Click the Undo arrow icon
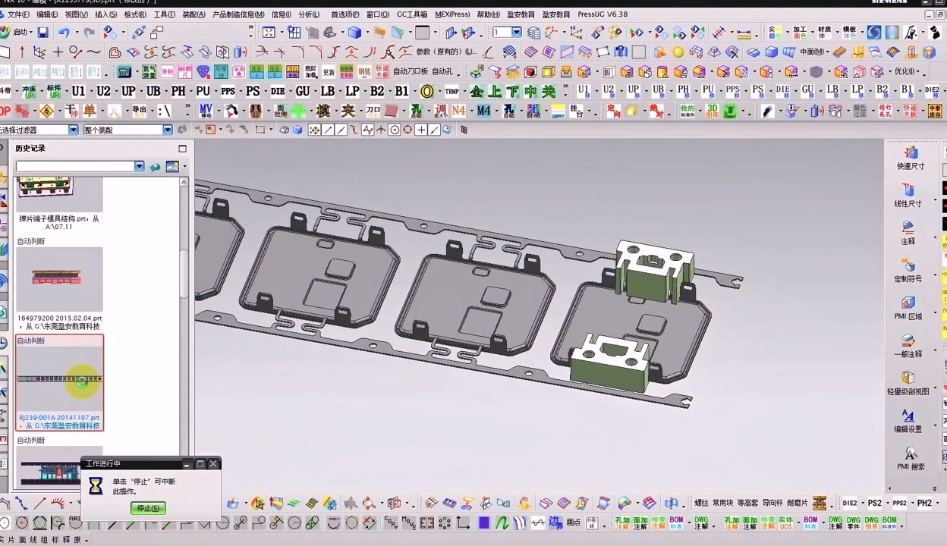The height and width of the screenshot is (546, 947). click(64, 33)
